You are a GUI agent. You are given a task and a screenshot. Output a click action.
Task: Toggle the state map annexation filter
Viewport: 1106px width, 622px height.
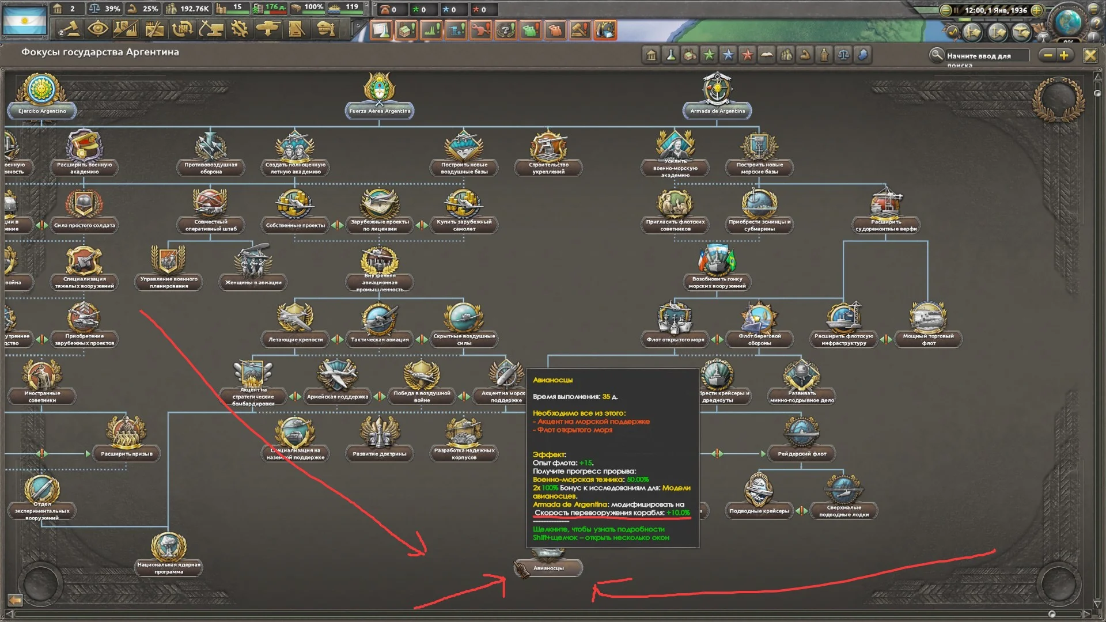pos(862,55)
